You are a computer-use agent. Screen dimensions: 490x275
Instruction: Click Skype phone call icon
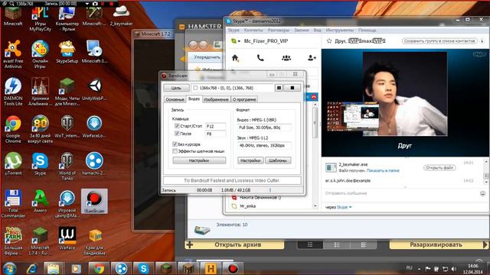260,58
